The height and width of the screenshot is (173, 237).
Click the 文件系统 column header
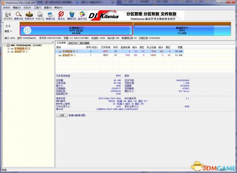106,48
